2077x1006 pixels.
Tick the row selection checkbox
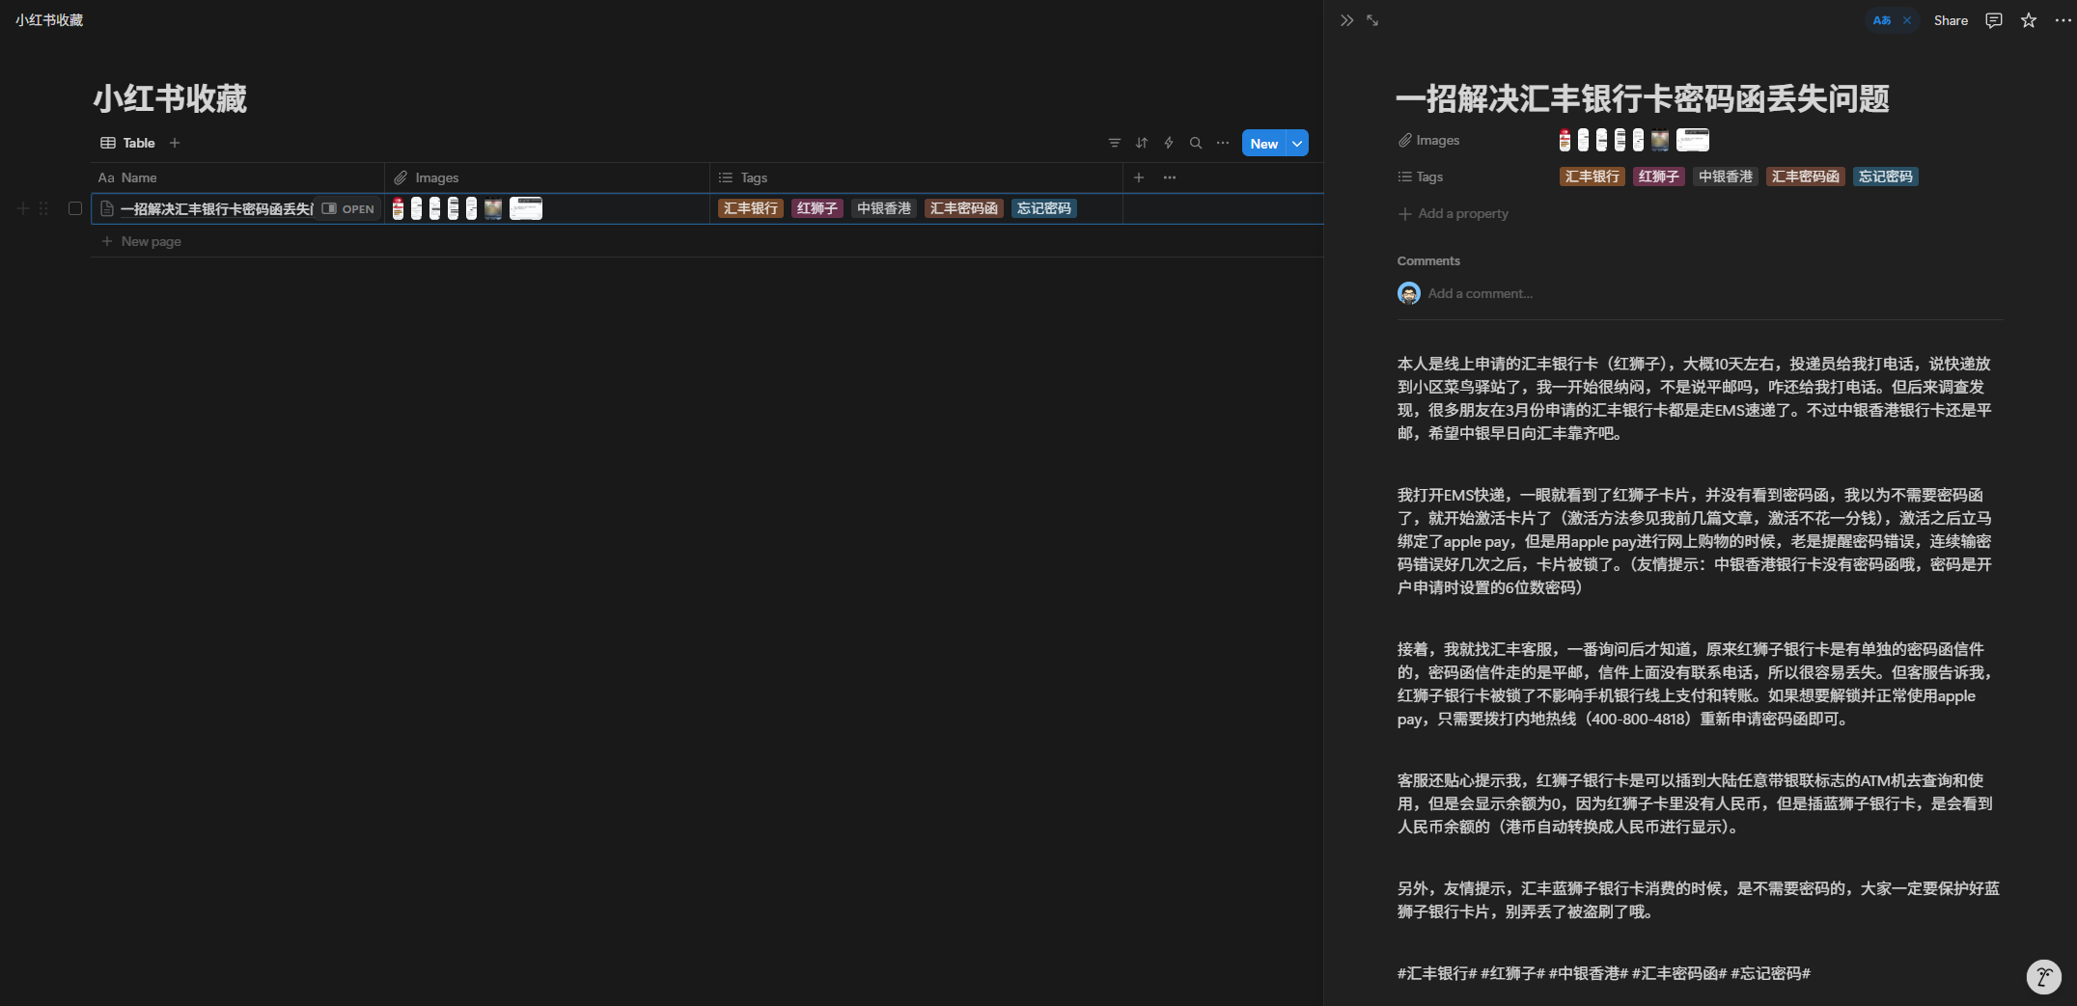coord(75,208)
